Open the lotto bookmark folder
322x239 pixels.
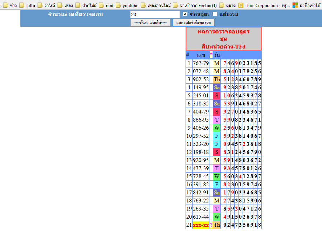[x=27, y=5]
